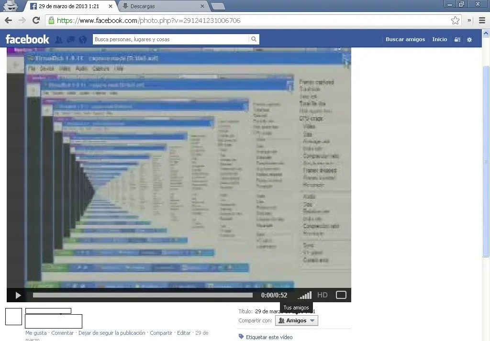Open Buscar amigos in top bar

coord(405,39)
